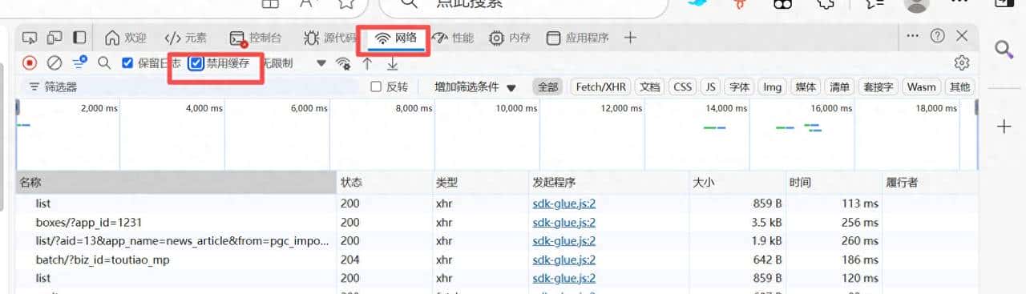
Task: Toggle the network filter funnel icon
Action: (79, 62)
